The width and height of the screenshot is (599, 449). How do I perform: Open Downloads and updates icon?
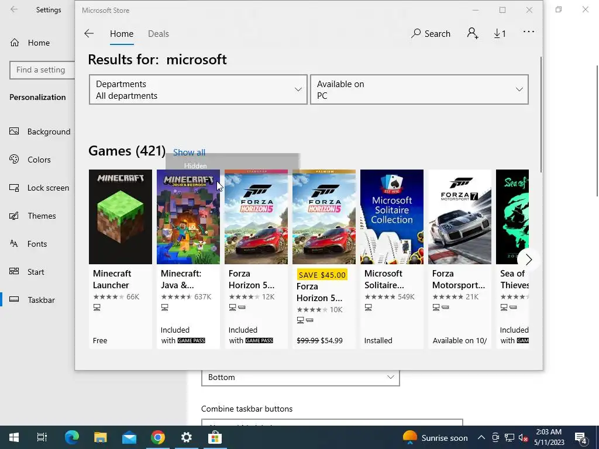tap(500, 33)
